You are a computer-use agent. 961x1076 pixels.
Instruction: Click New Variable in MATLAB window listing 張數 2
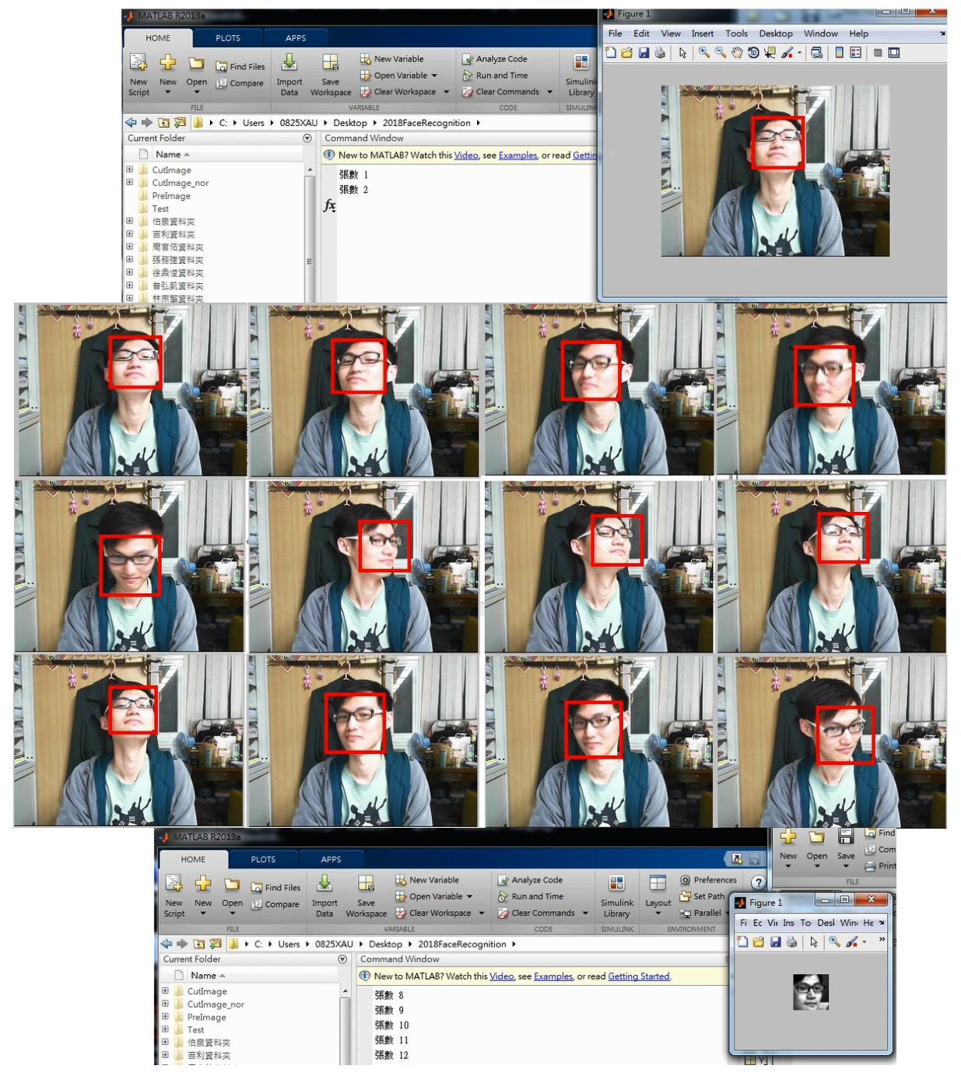(391, 59)
